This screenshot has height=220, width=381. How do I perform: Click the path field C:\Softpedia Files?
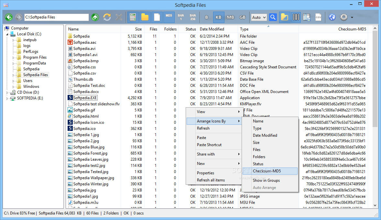(57, 17)
